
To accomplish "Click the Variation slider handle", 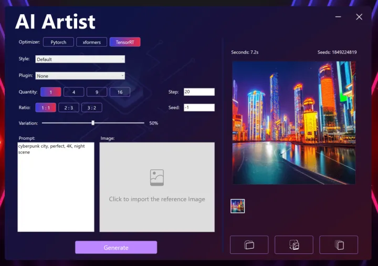I will pos(93,123).
